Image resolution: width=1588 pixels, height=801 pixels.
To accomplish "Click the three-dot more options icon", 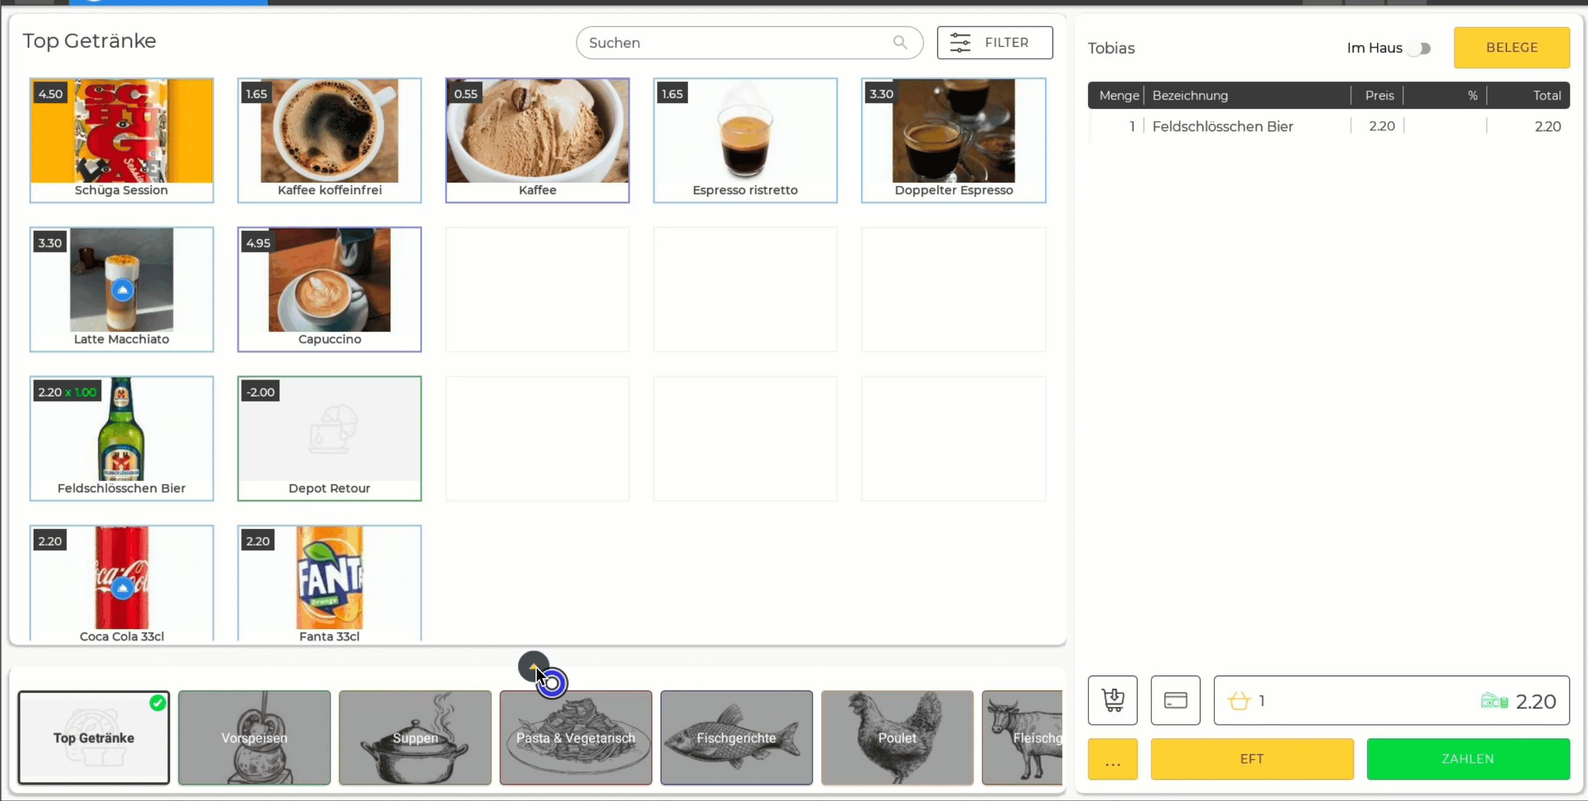I will [x=1113, y=759].
